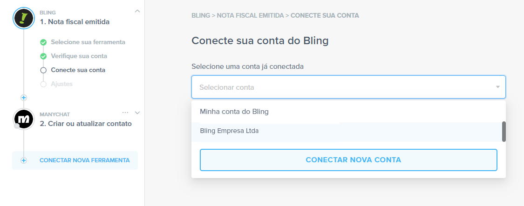Open the "Verifique sua conta" step
Viewport: 524px width, 206px height.
pos(79,56)
